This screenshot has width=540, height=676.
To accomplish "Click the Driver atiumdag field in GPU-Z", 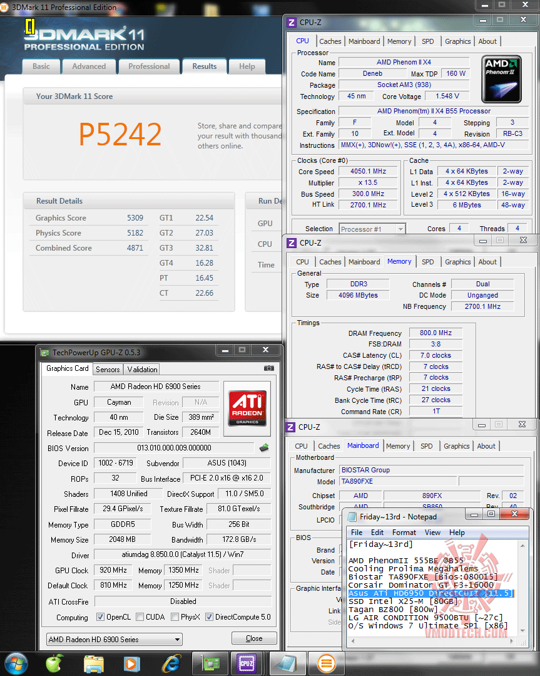I will (x=183, y=554).
